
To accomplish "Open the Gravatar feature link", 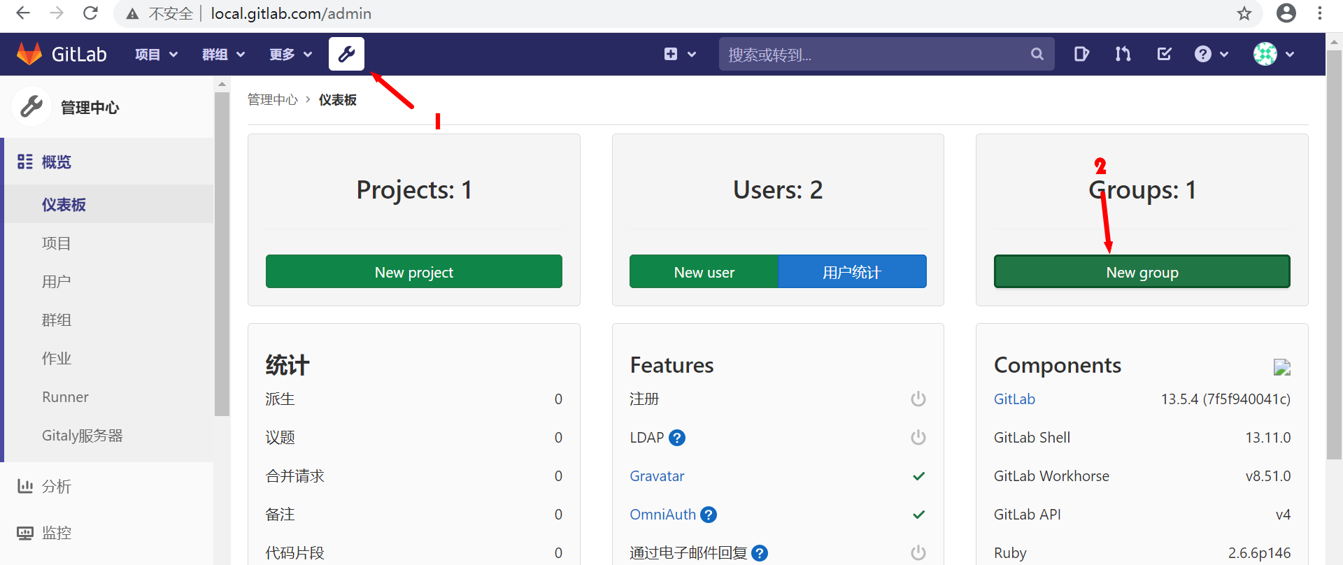I will [x=657, y=475].
